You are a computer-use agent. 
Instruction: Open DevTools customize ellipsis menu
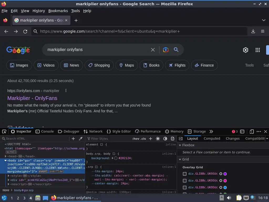click(x=259, y=132)
